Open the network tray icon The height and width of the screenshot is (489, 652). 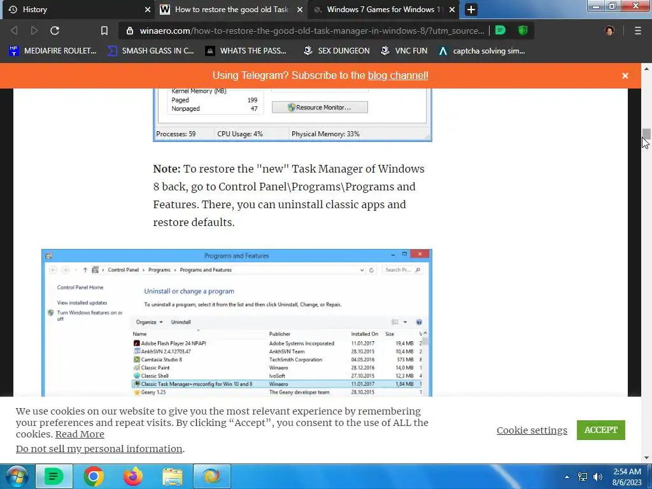pyautogui.click(x=583, y=477)
